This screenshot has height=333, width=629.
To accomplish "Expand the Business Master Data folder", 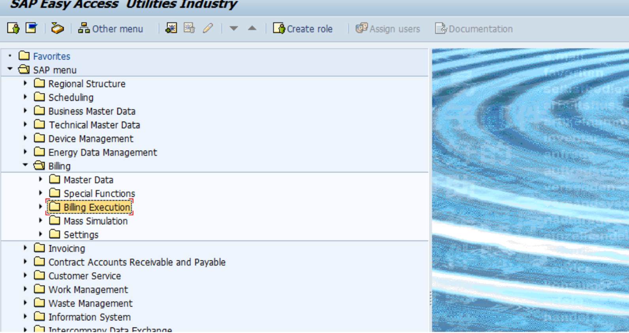I will click(25, 111).
